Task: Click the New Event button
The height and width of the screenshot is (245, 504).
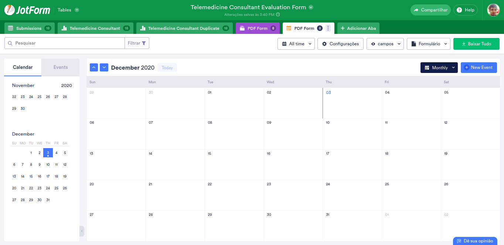Action: [x=479, y=67]
